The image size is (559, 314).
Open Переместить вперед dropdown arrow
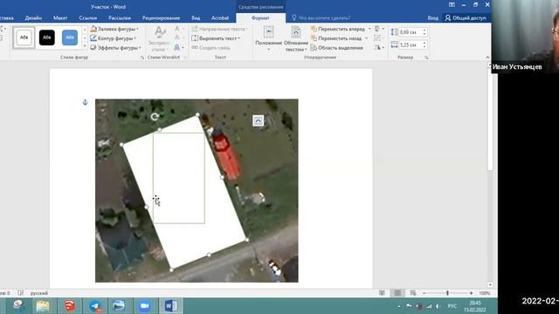[x=369, y=29]
